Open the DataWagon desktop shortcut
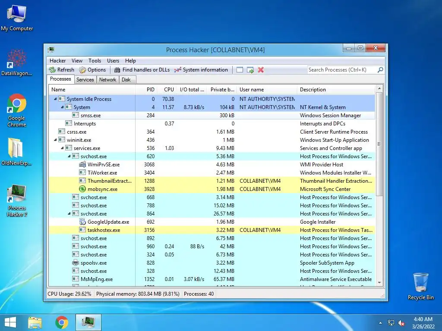442x331 pixels. tap(17, 62)
